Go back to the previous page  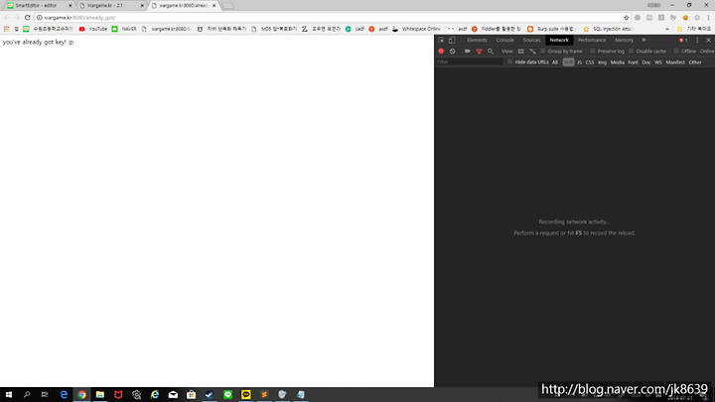[x=6, y=17]
